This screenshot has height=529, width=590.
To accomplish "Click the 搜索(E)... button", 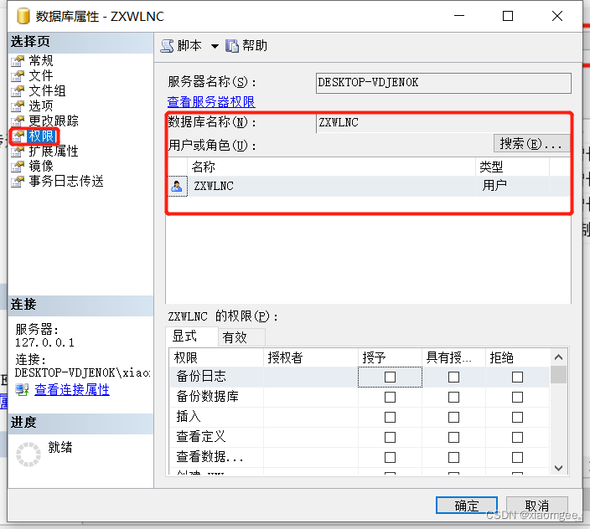I will 531,143.
